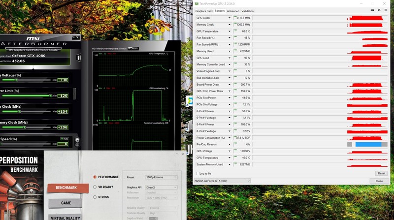Click the Reset button in GPU-Z

381,173
